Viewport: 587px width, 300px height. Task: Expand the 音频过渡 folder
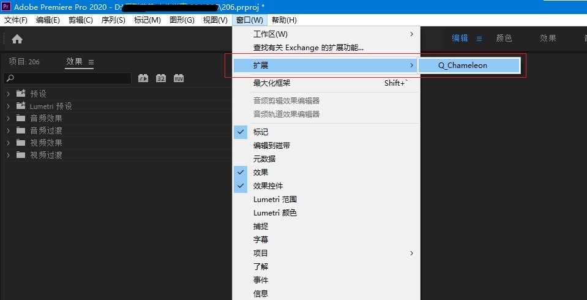(x=8, y=130)
